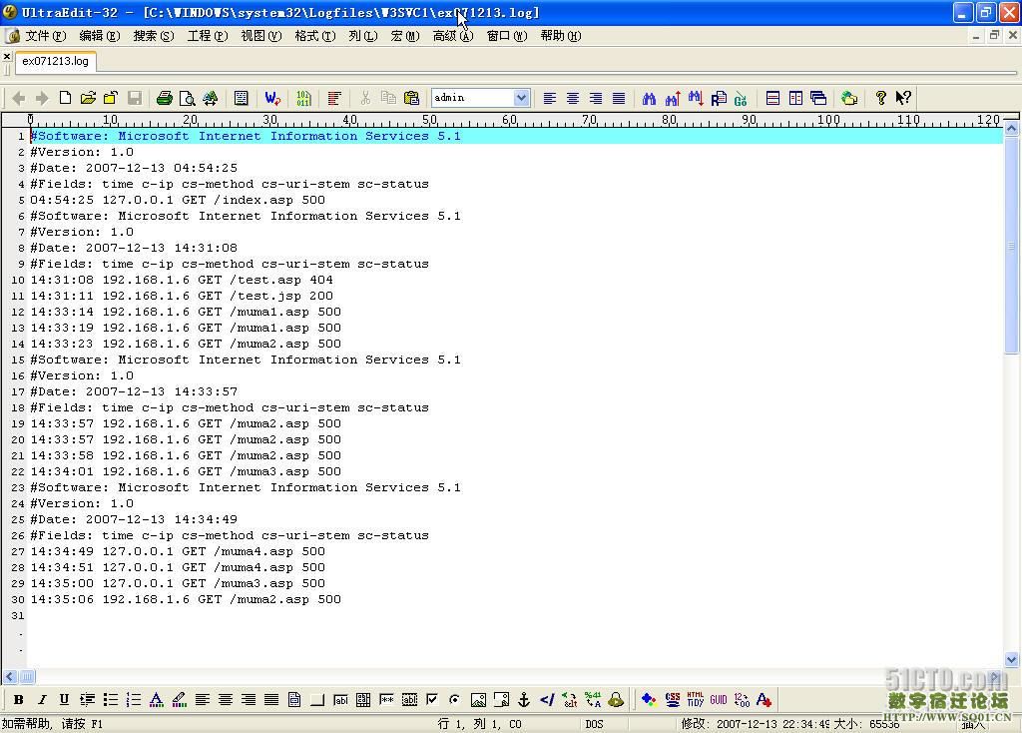Open the 文件 (File) menu
The height and width of the screenshot is (733, 1022).
coord(46,36)
